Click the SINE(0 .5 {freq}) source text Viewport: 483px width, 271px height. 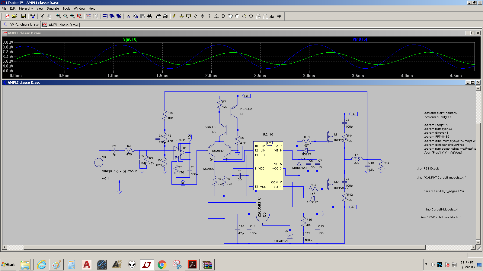pos(114,171)
